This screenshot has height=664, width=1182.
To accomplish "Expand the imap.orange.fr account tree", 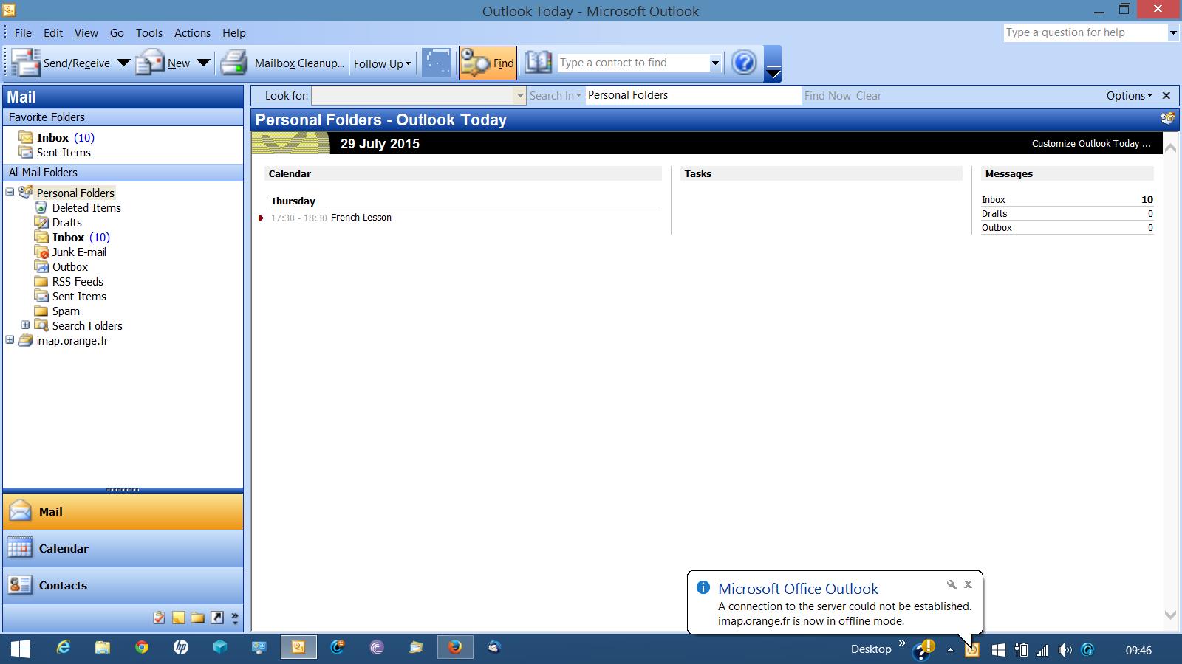I will 10,340.
